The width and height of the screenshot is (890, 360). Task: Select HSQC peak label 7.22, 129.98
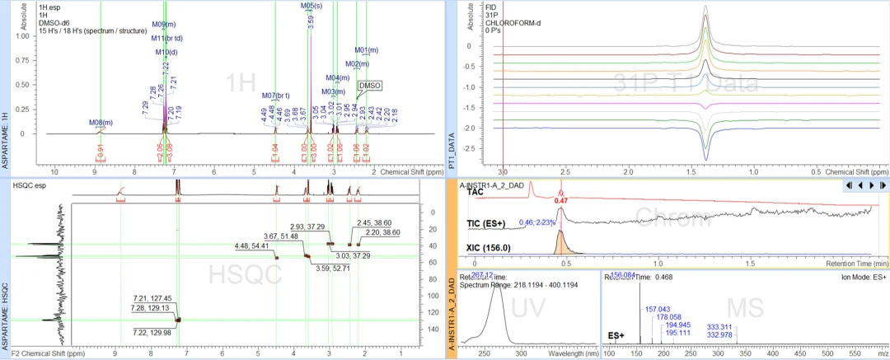tap(152, 332)
